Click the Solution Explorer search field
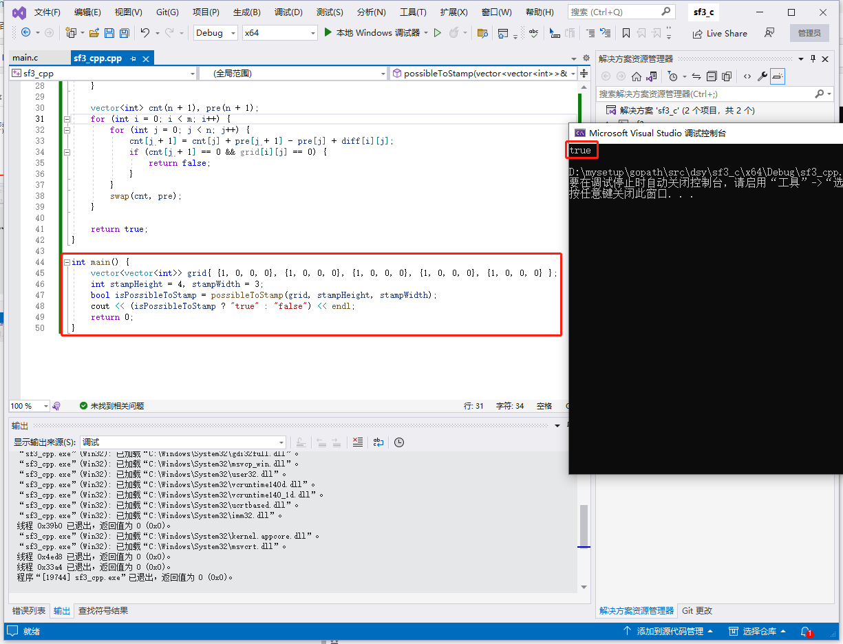 tap(714, 94)
